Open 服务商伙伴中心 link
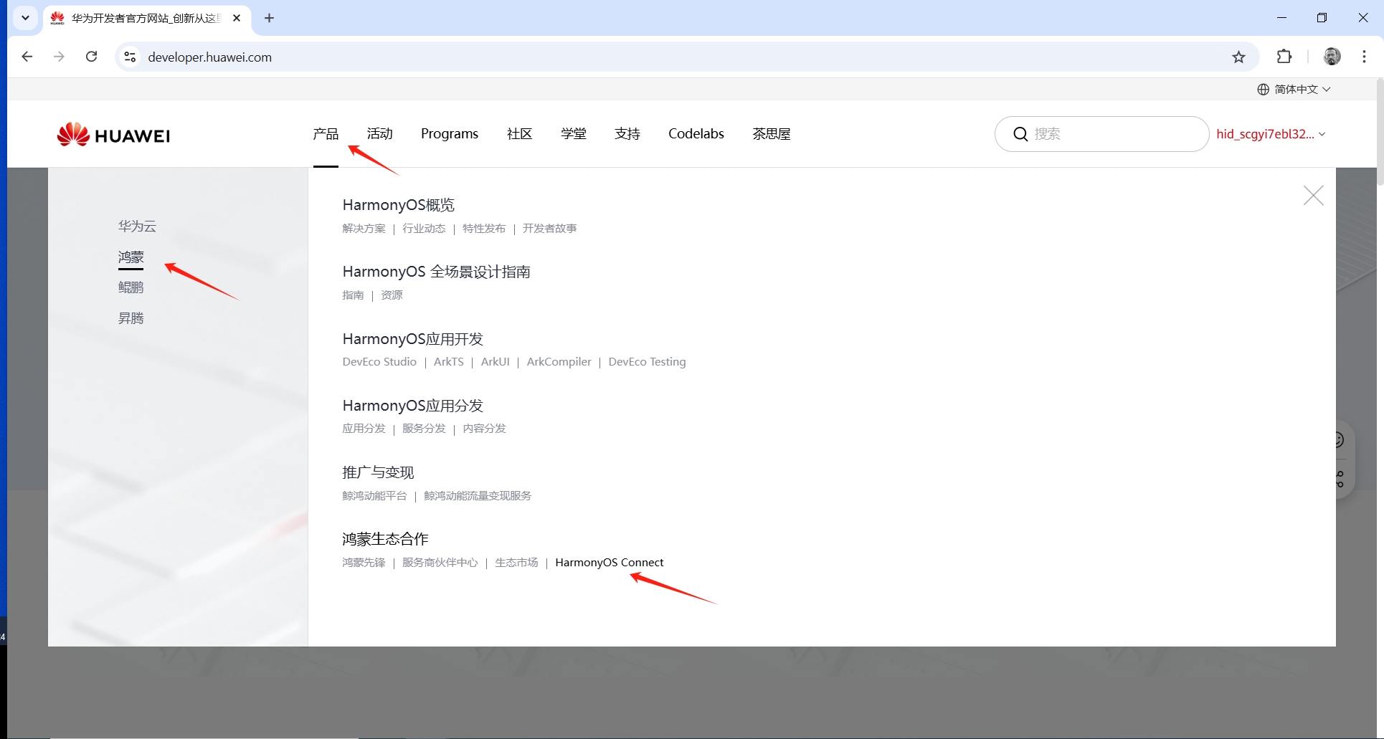 click(440, 563)
